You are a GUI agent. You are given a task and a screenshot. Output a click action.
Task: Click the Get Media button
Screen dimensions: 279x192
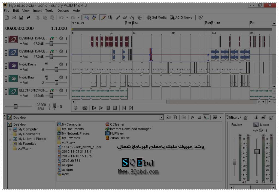[157, 17]
